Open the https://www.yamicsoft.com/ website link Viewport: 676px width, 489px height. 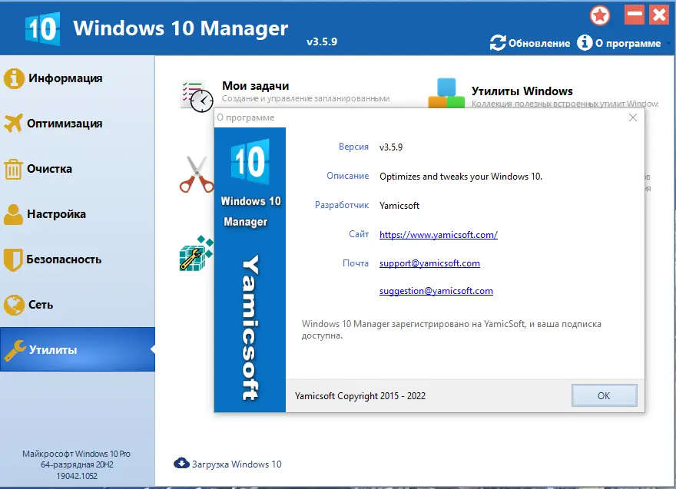point(438,234)
